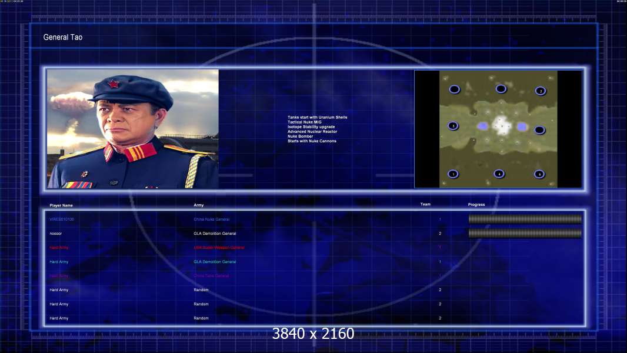
Task: Choose start position 4 marker on map
Action: (499, 174)
